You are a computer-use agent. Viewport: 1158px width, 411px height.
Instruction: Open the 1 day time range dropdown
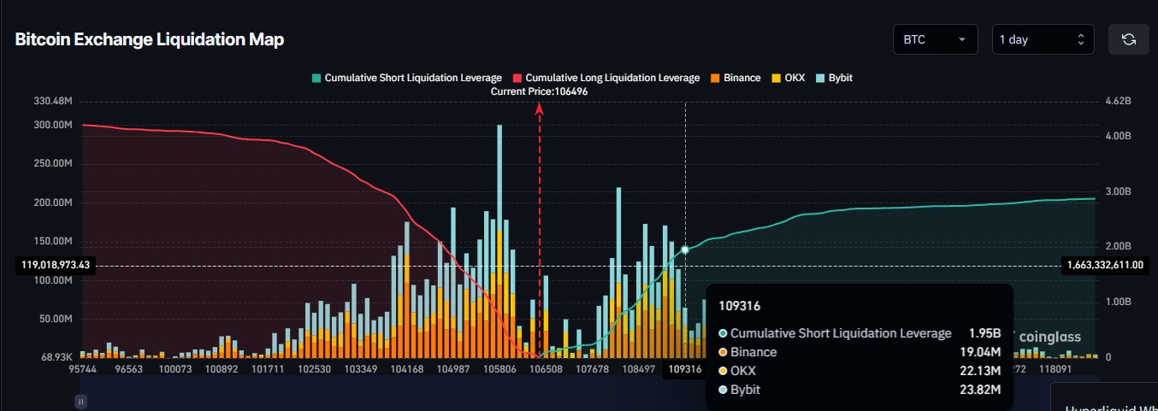(x=1043, y=39)
